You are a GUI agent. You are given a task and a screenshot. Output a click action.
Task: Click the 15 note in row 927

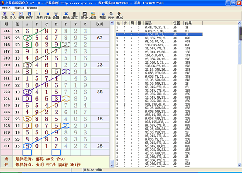[100, 119]
